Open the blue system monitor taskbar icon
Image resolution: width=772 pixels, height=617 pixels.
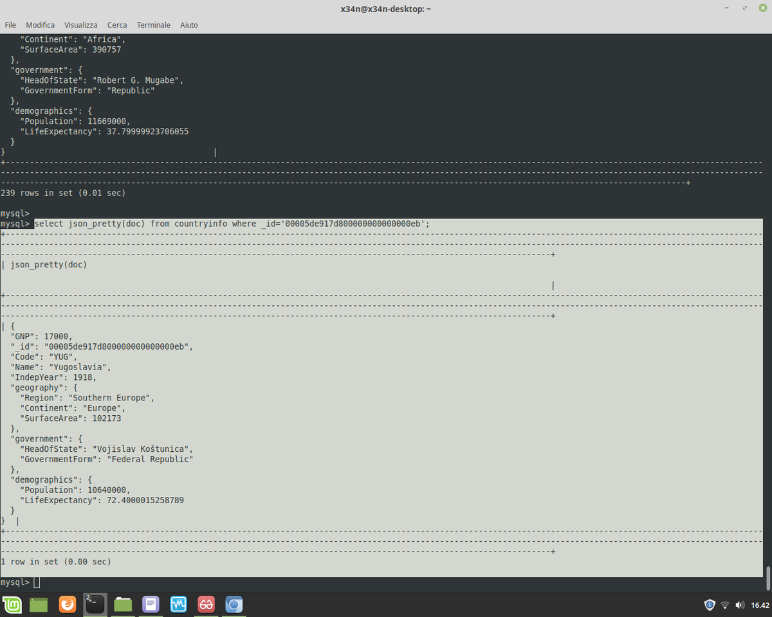tap(178, 604)
